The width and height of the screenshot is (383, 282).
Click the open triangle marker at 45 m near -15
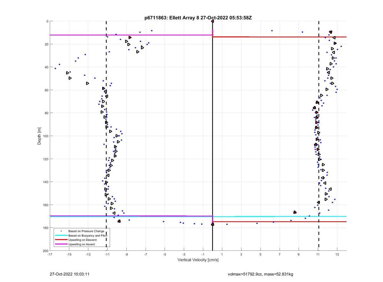67,73
